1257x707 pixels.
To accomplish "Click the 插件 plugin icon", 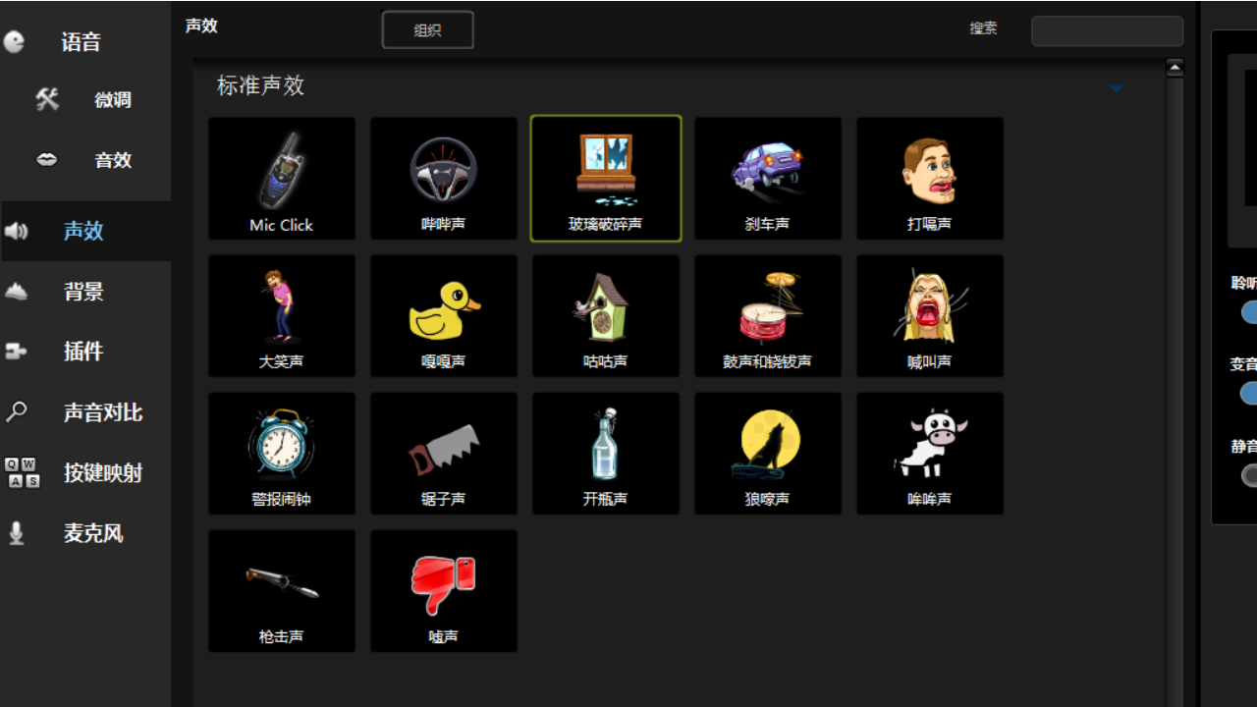I will (x=17, y=351).
